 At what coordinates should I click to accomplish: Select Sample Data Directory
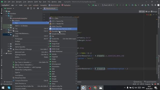pos(63,34)
